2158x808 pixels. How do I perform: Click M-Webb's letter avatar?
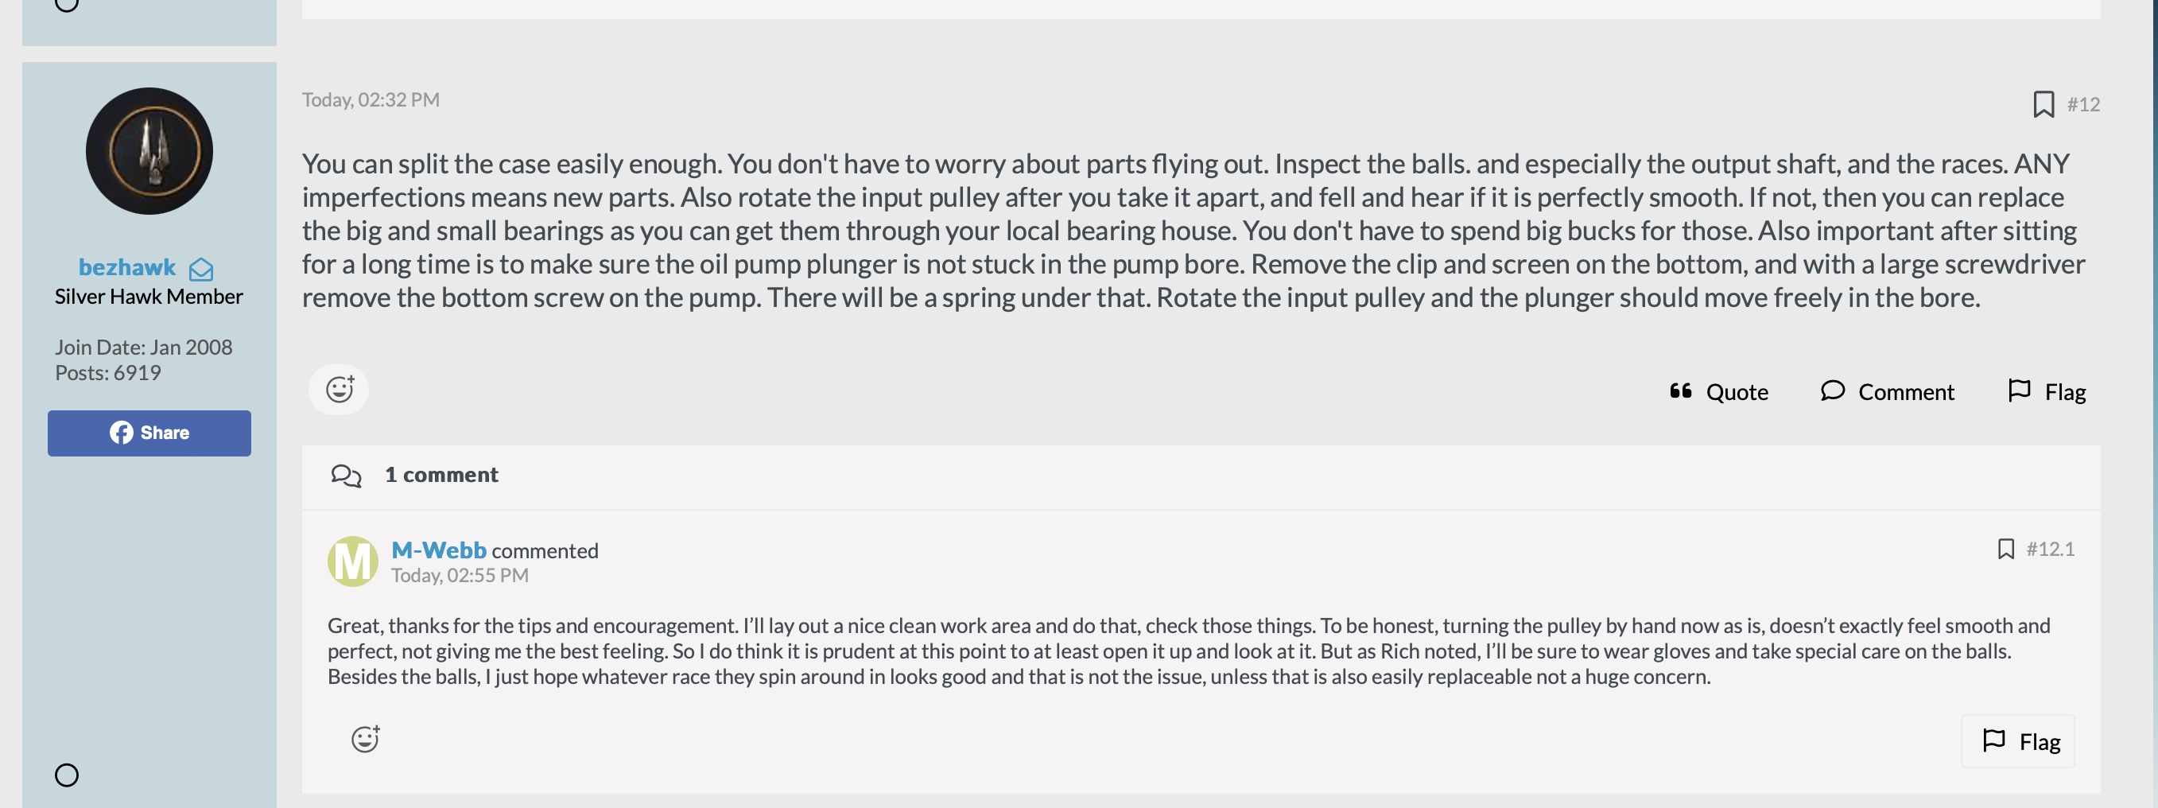point(351,561)
